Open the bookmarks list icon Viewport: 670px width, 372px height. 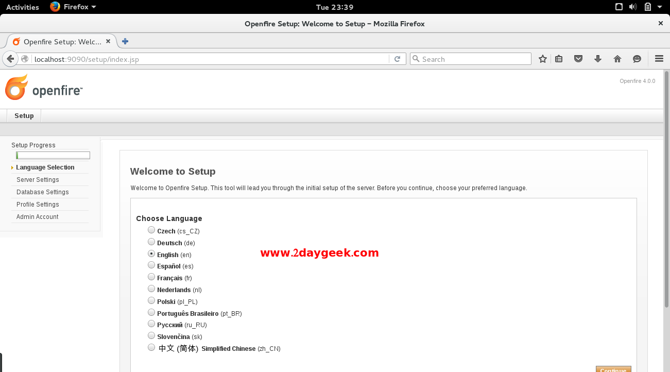pyautogui.click(x=559, y=59)
